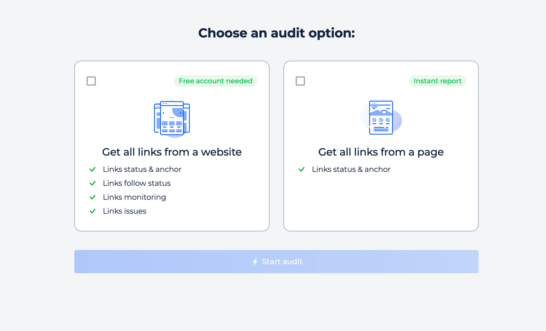Click checkmark beside website 'Links status & anchor'

pyautogui.click(x=92, y=169)
